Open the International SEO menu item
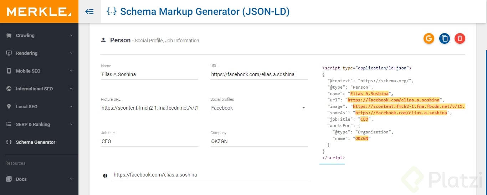The width and height of the screenshot is (487, 195). coord(39,89)
